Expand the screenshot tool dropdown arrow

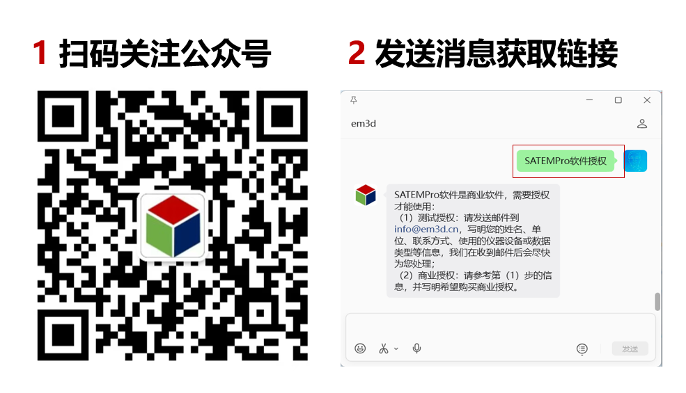[396, 349]
